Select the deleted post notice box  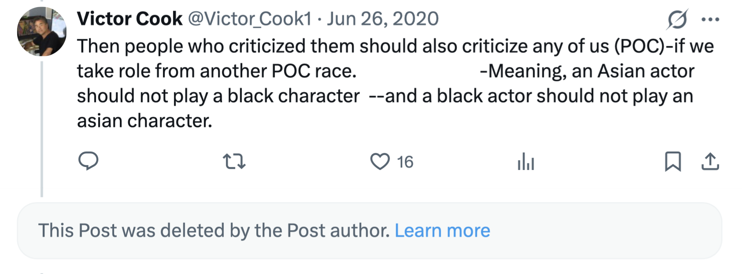pyautogui.click(x=369, y=230)
